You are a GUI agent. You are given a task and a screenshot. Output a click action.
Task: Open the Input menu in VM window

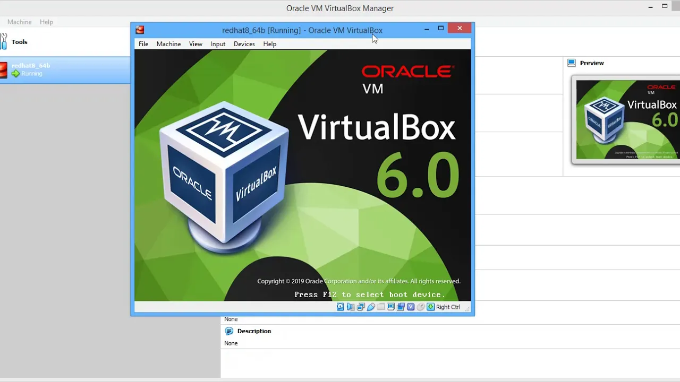pyautogui.click(x=218, y=44)
